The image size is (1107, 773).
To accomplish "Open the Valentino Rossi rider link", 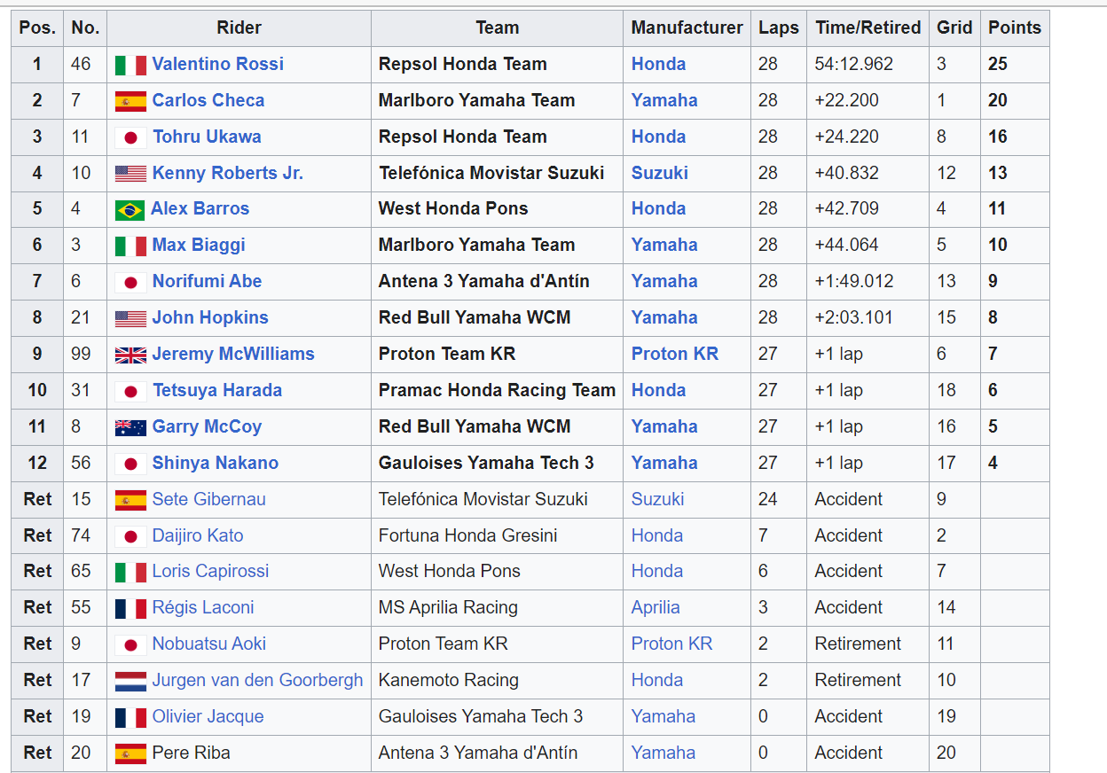I will 217,64.
